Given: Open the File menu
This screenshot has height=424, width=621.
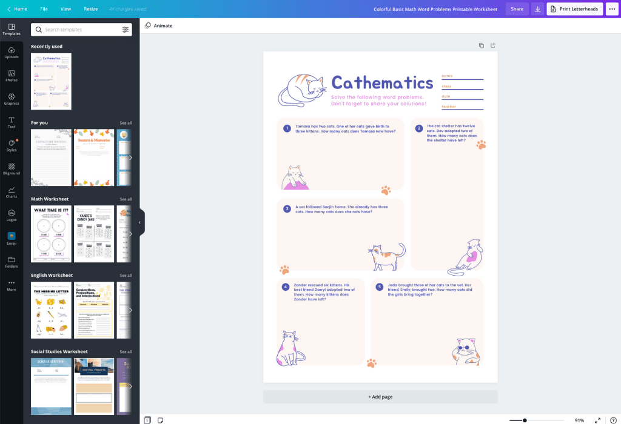Looking at the screenshot, I should click(x=44, y=9).
